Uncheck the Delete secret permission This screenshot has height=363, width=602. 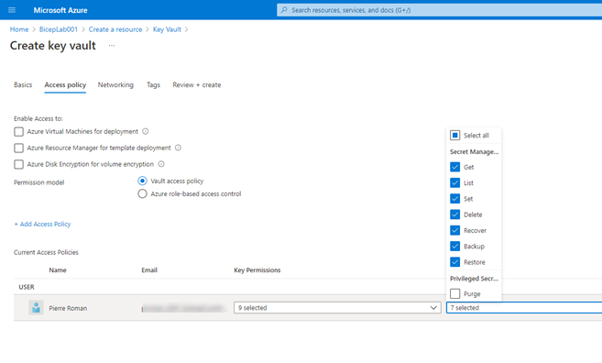coord(455,214)
